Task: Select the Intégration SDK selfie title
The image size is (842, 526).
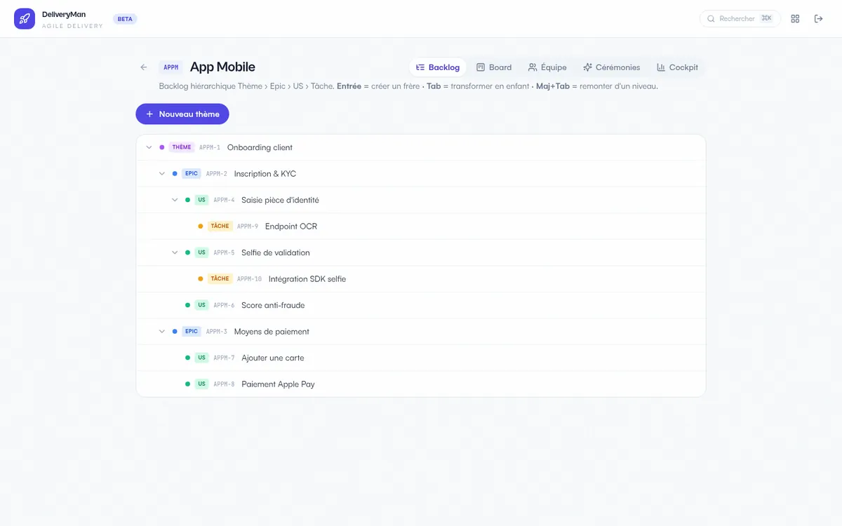Action: coord(307,279)
